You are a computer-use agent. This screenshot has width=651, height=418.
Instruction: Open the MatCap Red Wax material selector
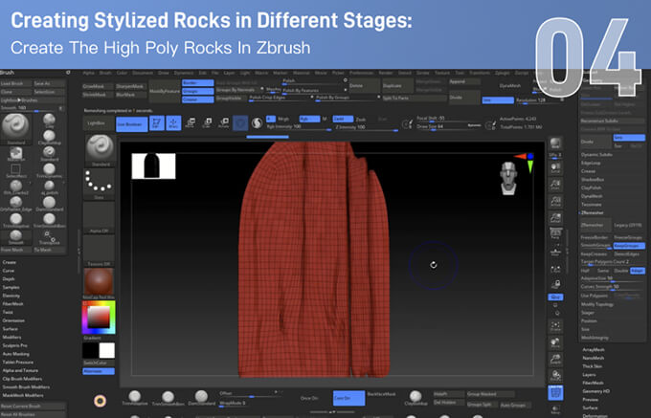point(99,284)
